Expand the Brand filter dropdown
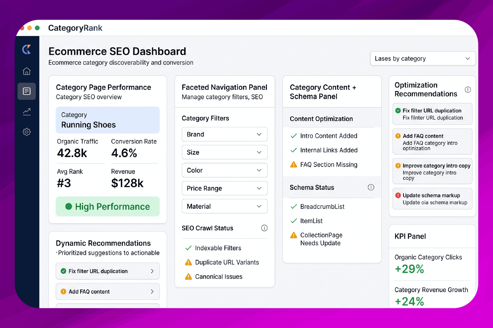This screenshot has height=328, width=493. coord(225,134)
